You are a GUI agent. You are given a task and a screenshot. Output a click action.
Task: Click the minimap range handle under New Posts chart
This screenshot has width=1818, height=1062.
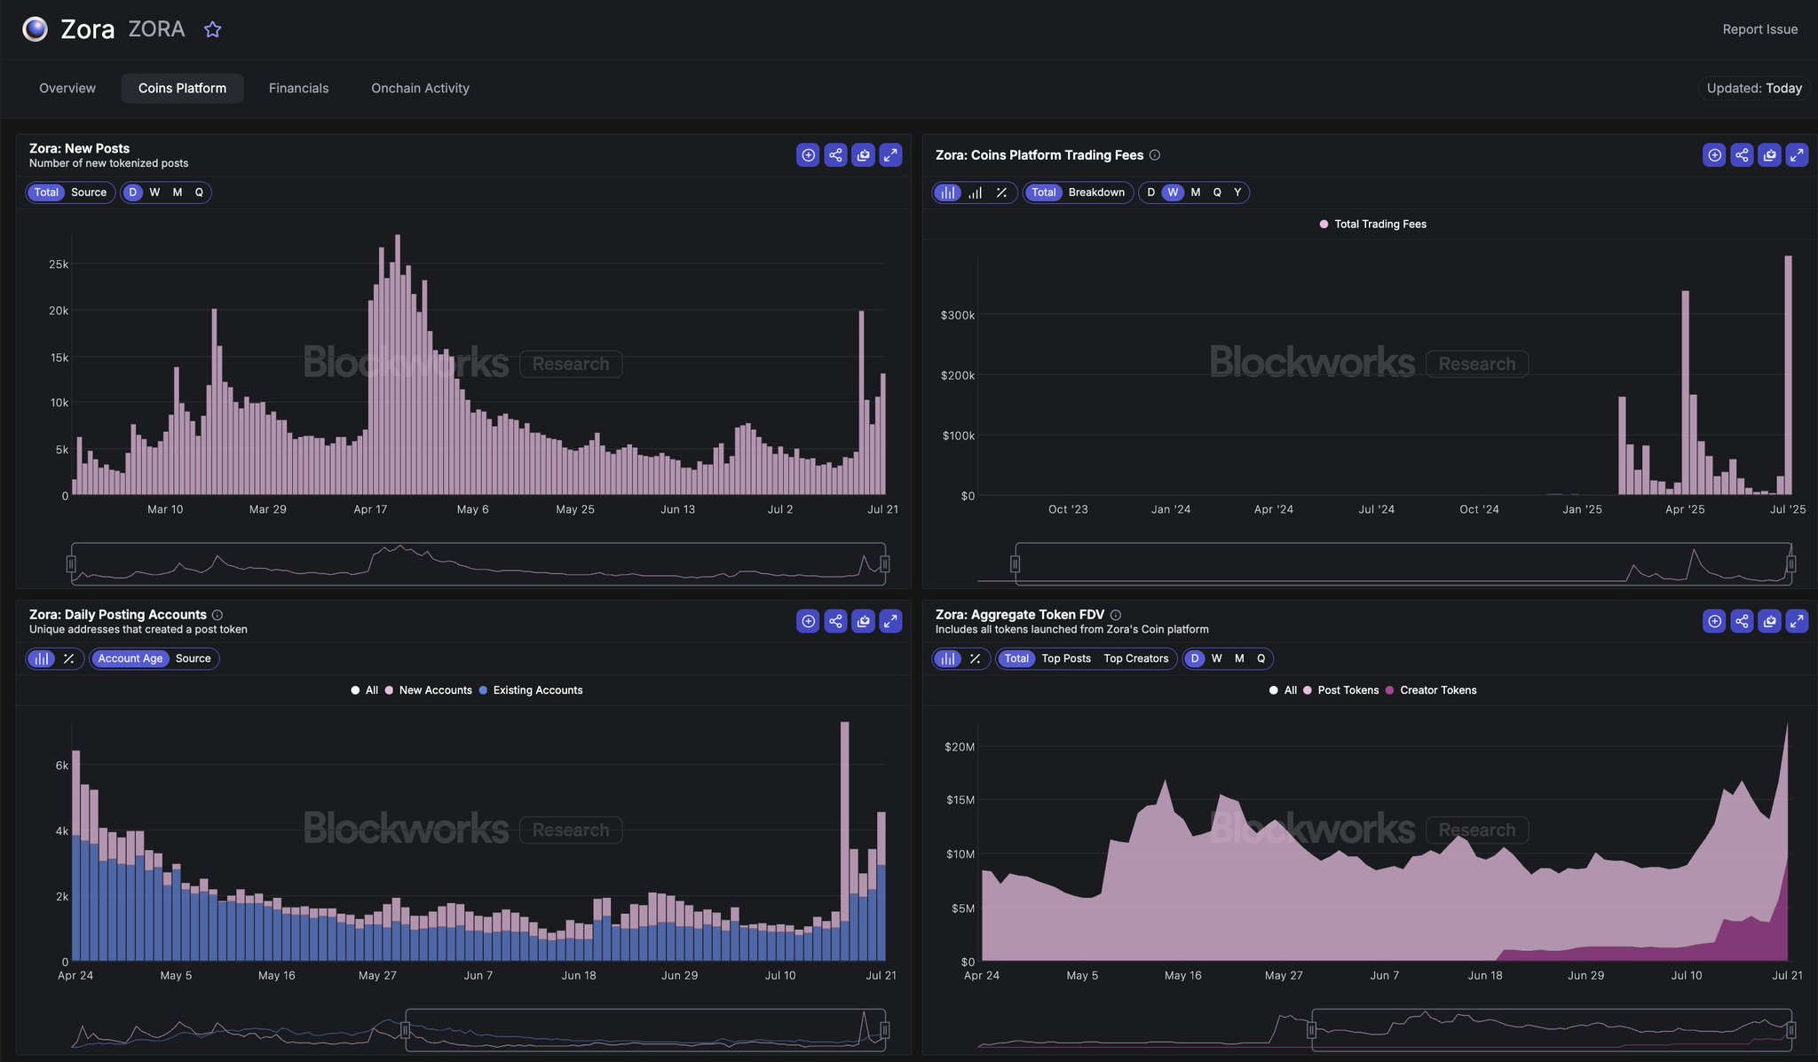72,563
